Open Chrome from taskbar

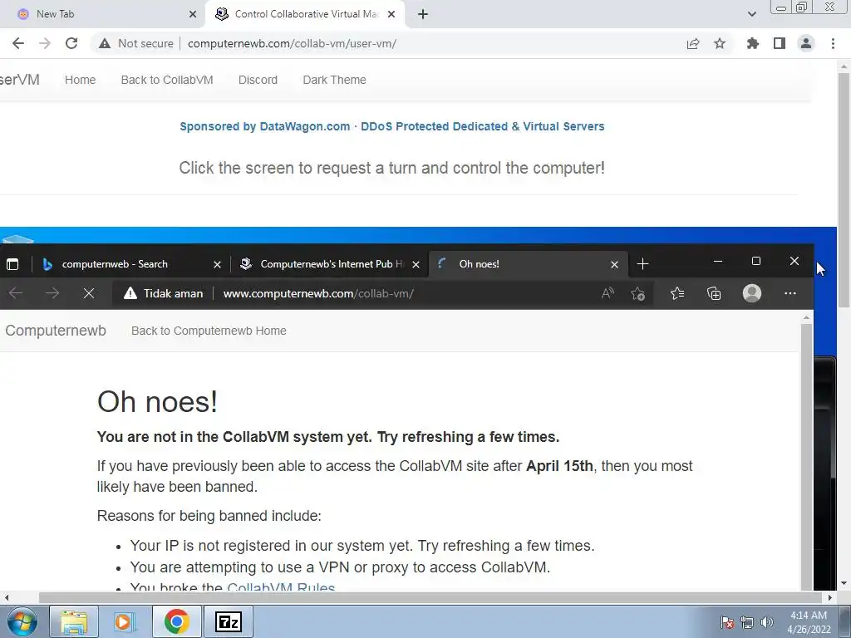(x=176, y=621)
